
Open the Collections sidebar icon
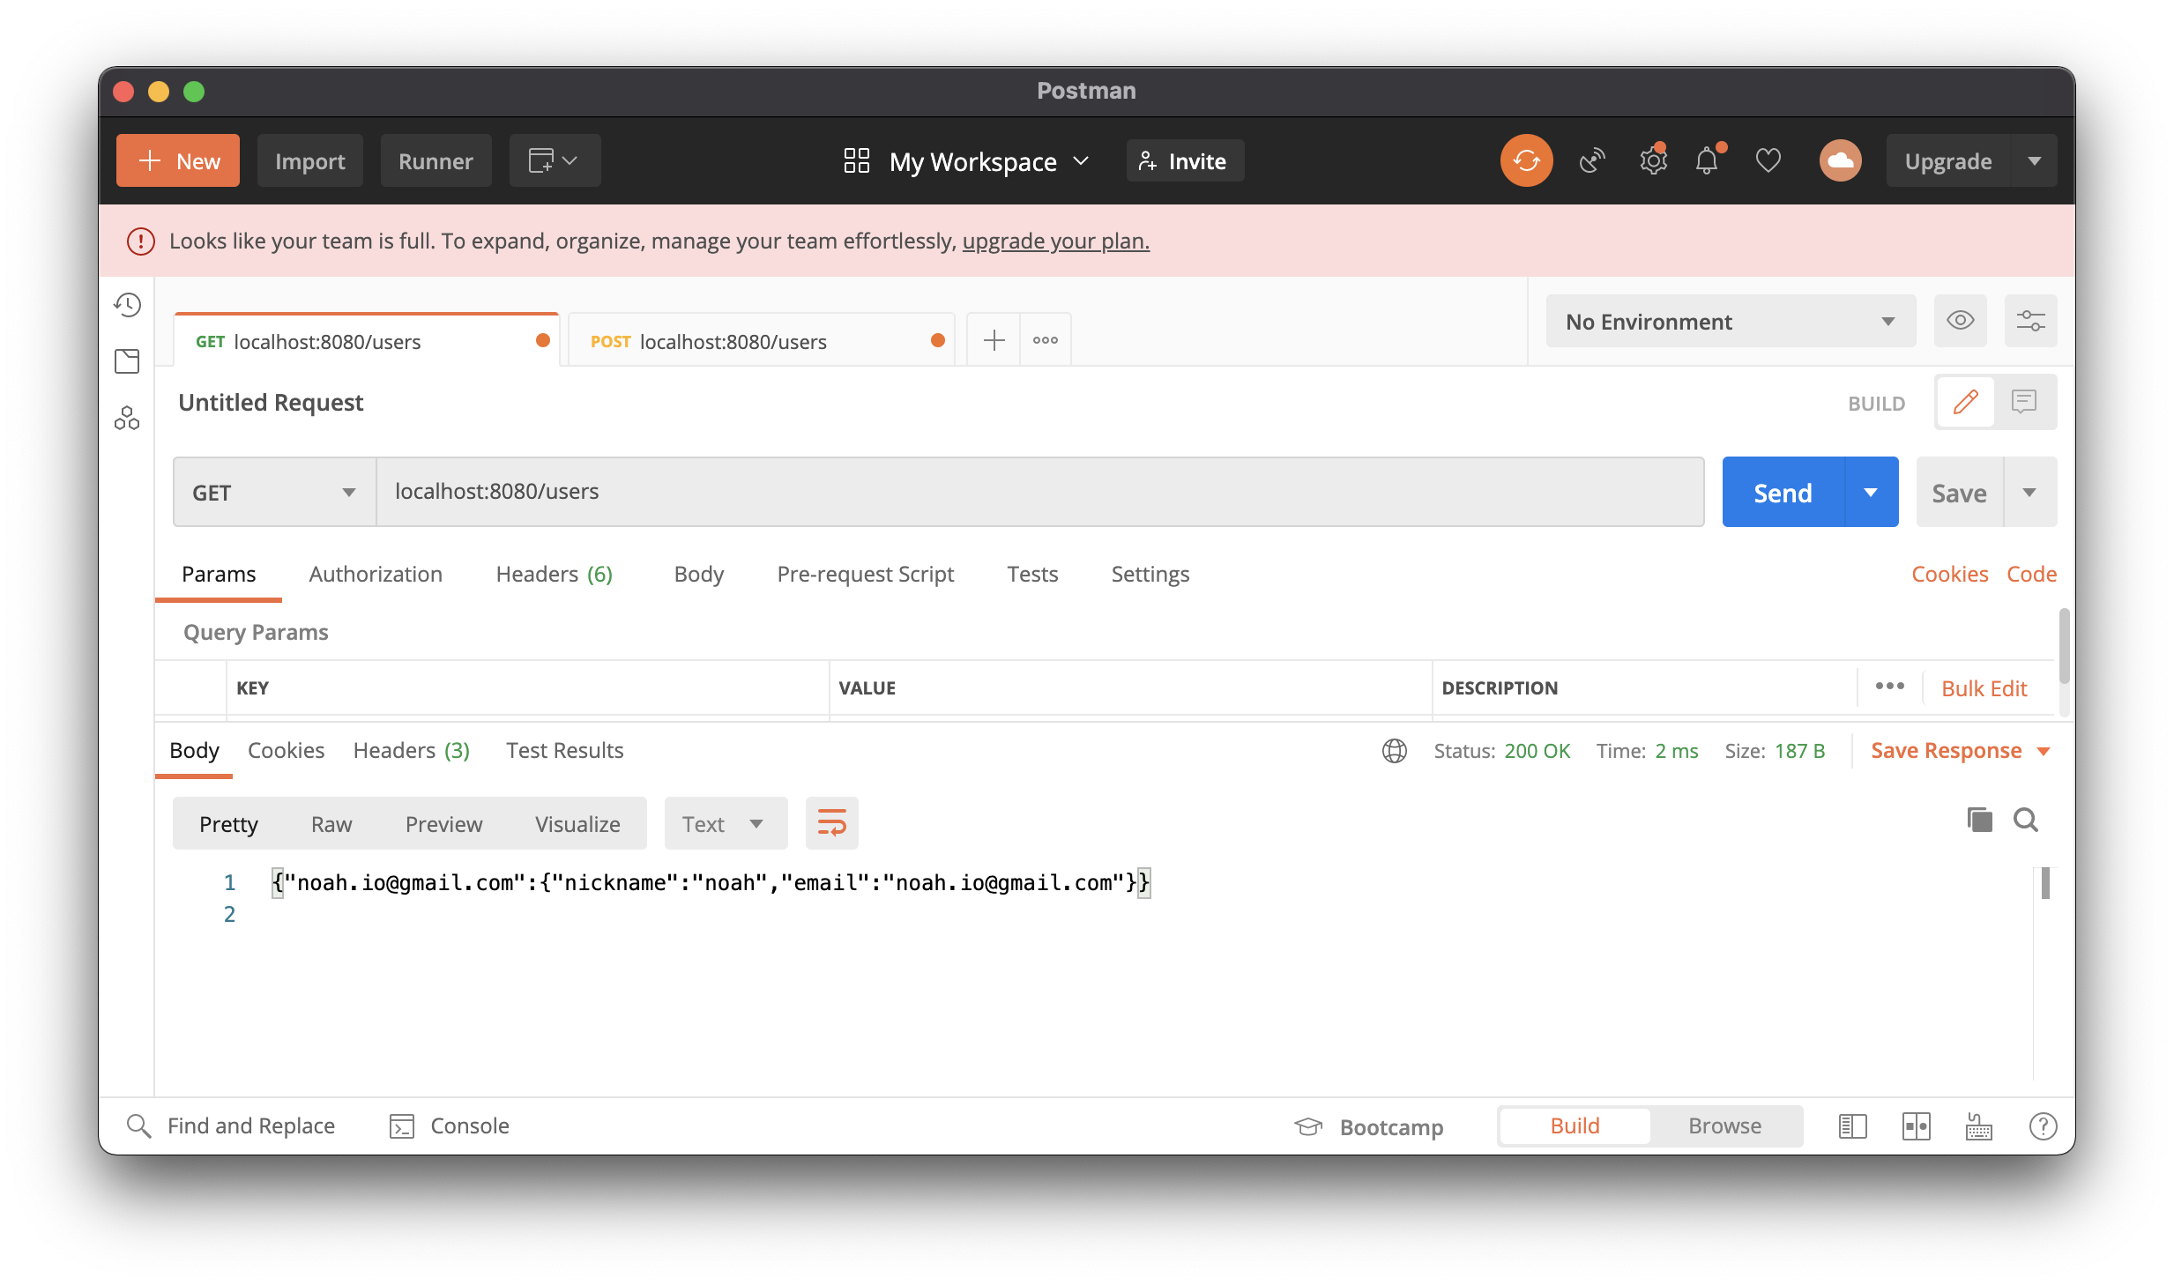pyautogui.click(x=128, y=361)
